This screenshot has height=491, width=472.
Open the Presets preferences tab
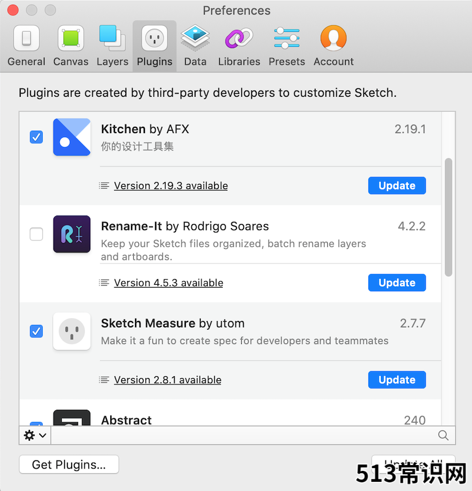(287, 46)
